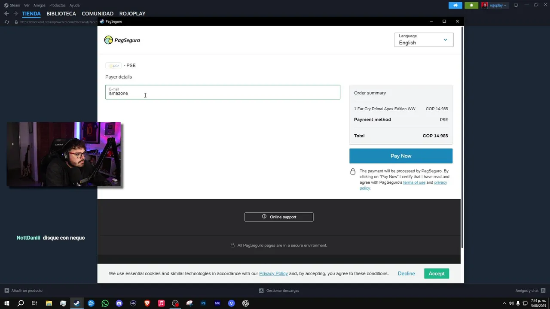
Task: Show hidden system tray icons
Action: click(x=504, y=303)
